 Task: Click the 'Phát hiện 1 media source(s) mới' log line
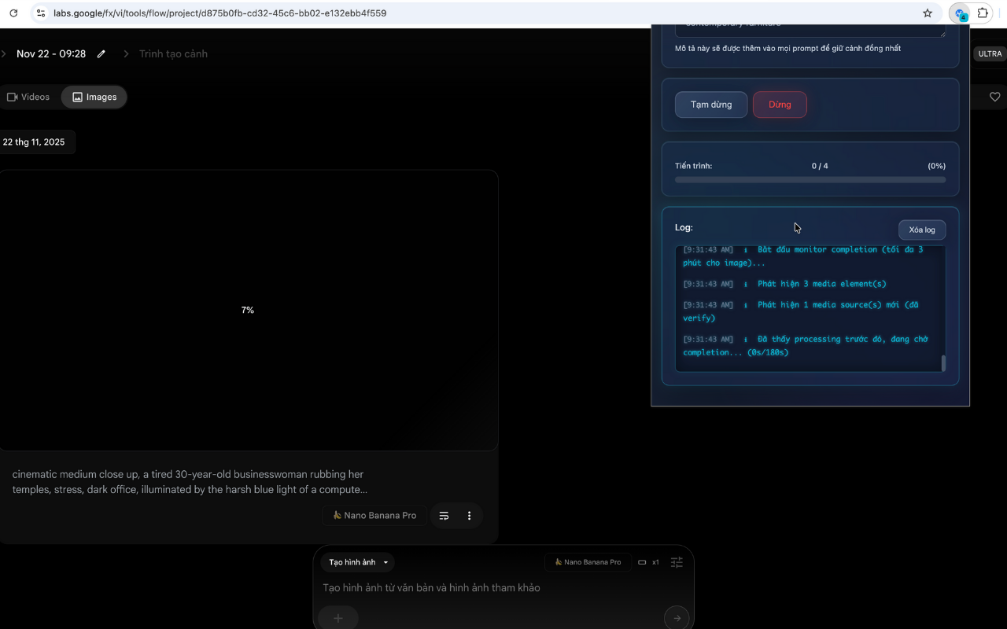(x=801, y=311)
